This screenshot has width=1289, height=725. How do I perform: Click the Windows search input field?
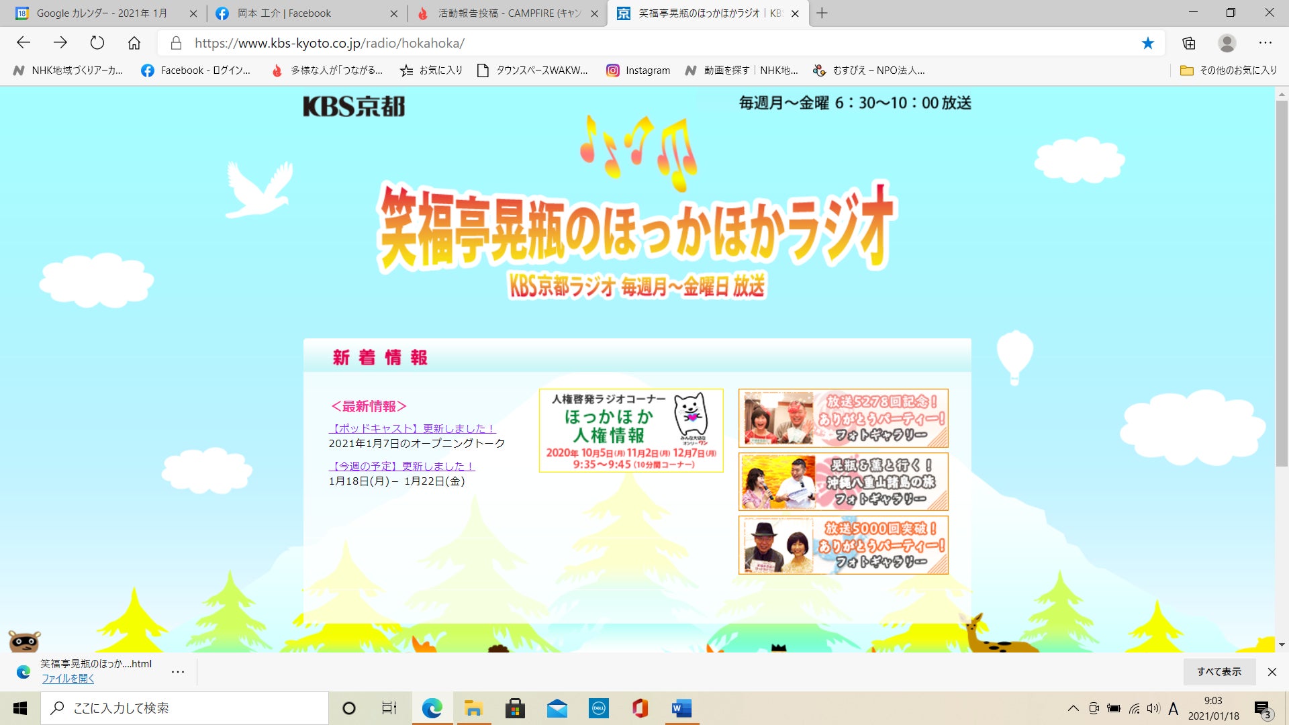(x=185, y=708)
